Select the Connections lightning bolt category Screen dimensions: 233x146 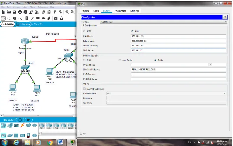(22, 125)
